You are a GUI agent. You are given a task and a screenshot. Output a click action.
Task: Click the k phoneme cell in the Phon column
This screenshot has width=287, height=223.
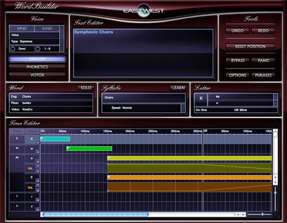coord(17,139)
